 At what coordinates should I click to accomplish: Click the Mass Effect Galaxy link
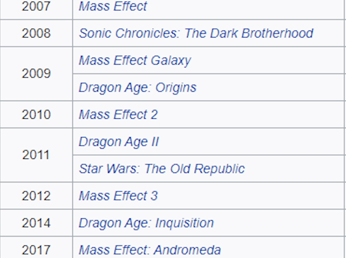[135, 60]
